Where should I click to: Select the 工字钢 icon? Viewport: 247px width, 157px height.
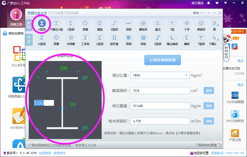coord(85,38)
